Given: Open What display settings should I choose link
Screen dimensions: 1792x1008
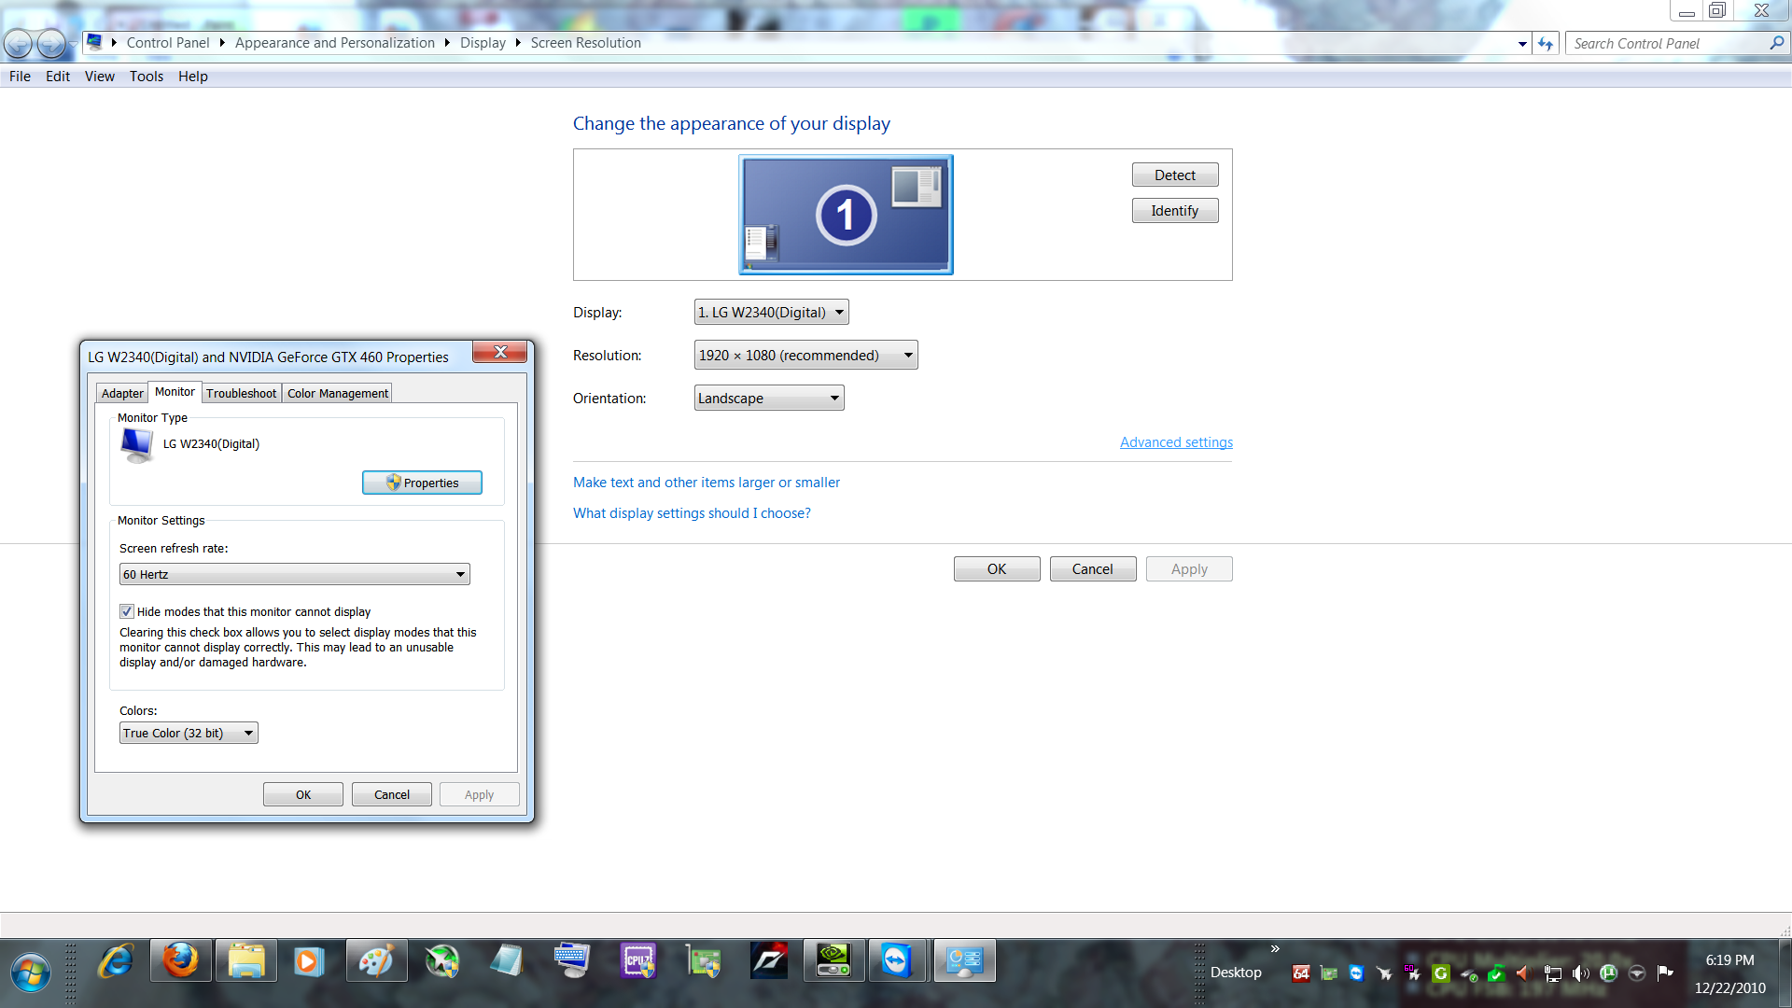Looking at the screenshot, I should click(692, 513).
